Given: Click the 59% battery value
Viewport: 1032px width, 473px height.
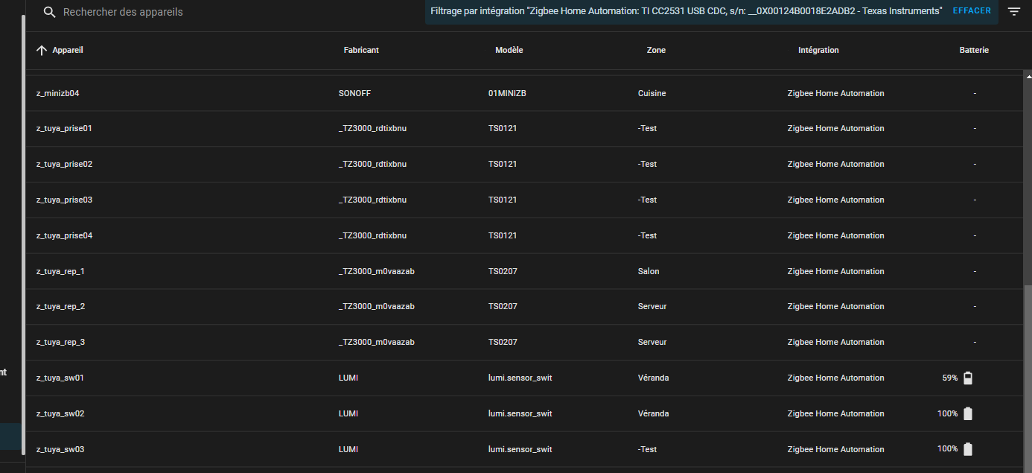Looking at the screenshot, I should [x=950, y=378].
